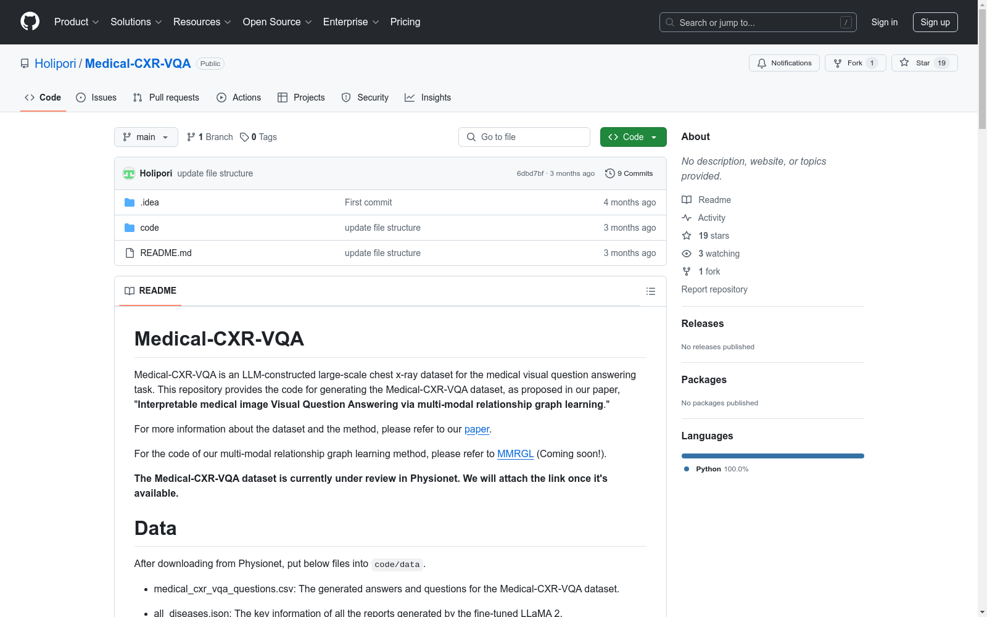This screenshot has height=617, width=987.
Task: Click the Activity pulse icon
Action: [x=687, y=218]
